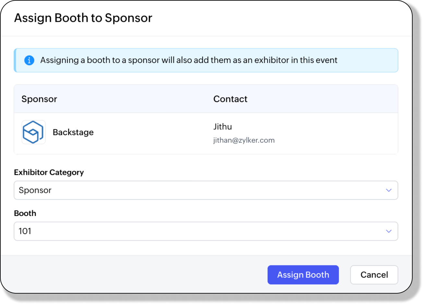Image resolution: width=423 pixels, height=304 pixels.
Task: Click the Sponsor column header
Action: coord(39,99)
